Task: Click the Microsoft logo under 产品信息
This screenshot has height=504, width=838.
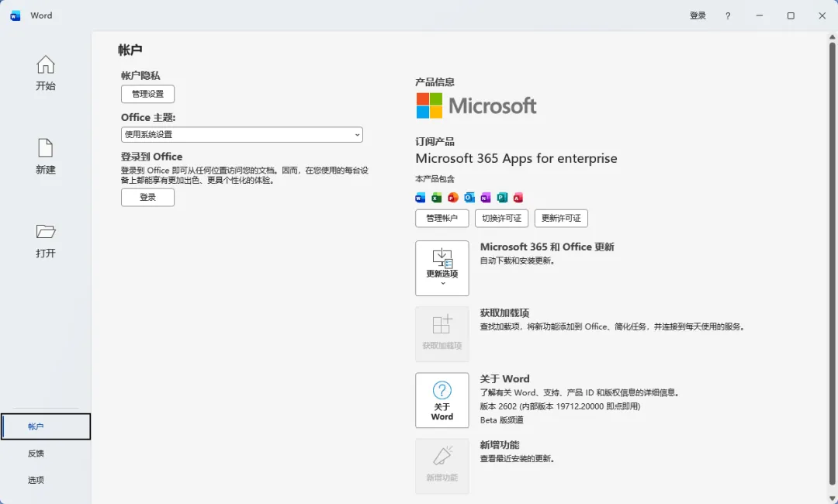Action: pos(476,105)
